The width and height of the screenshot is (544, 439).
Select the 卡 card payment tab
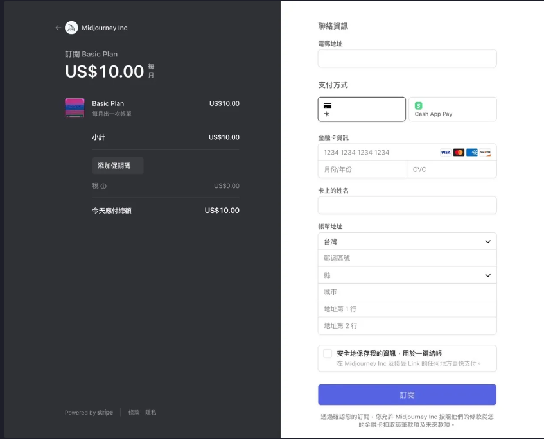pos(362,109)
